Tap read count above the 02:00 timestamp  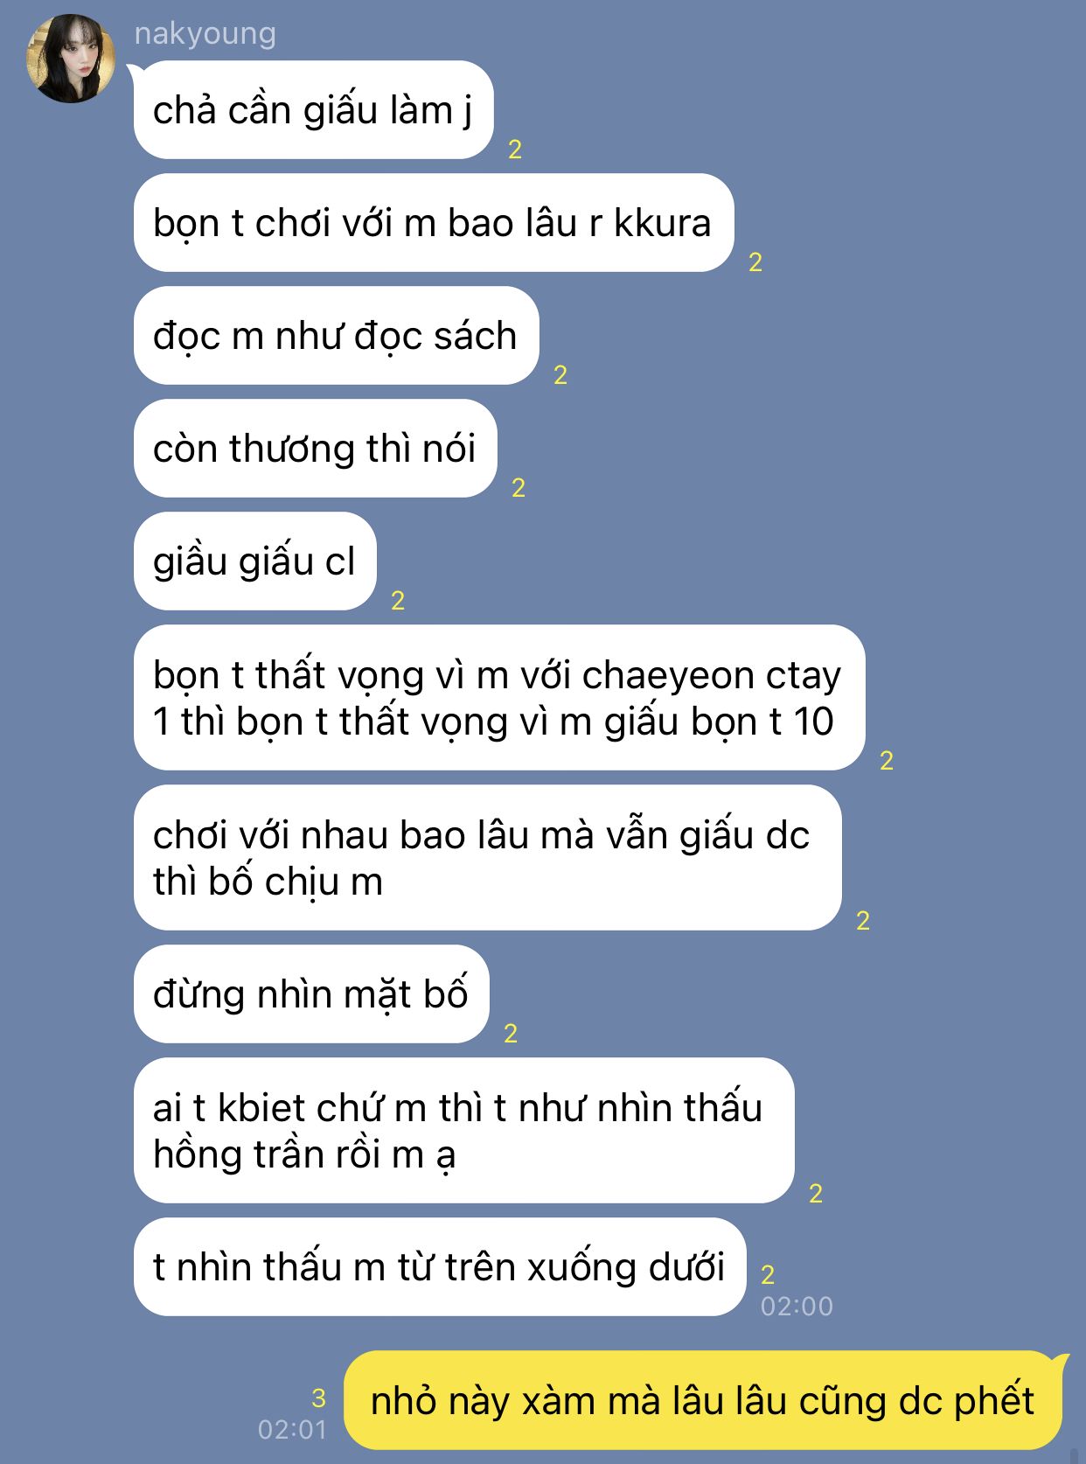[x=768, y=1274]
